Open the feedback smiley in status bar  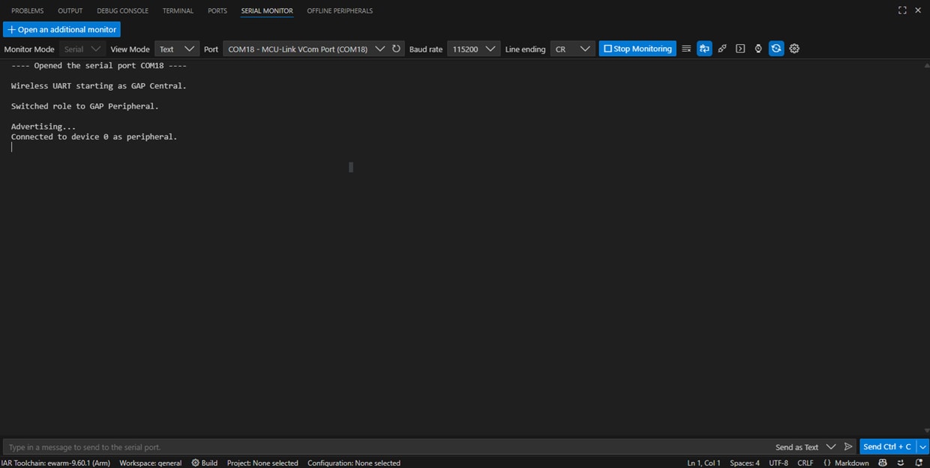coord(901,463)
